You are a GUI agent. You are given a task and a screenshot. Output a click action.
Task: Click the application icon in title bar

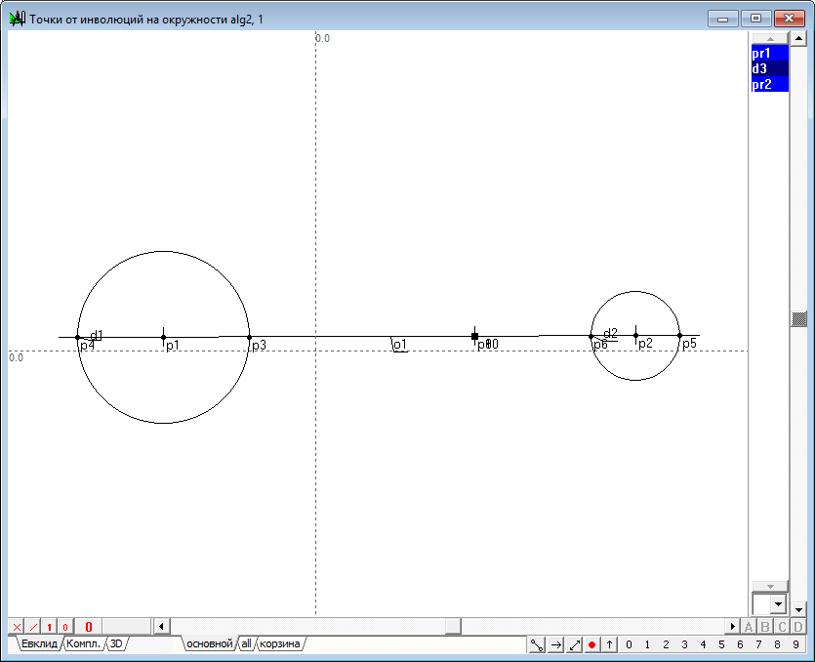[18, 19]
